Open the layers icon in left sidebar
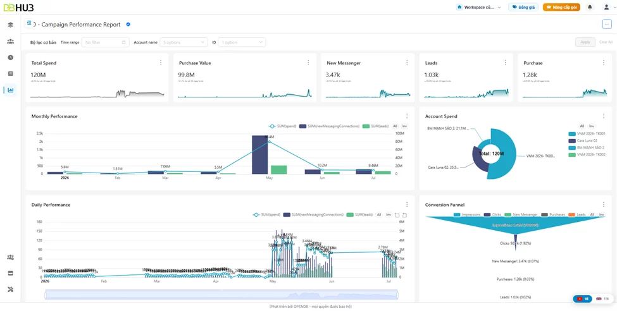Image resolution: width=617 pixels, height=311 pixels. click(x=10, y=25)
